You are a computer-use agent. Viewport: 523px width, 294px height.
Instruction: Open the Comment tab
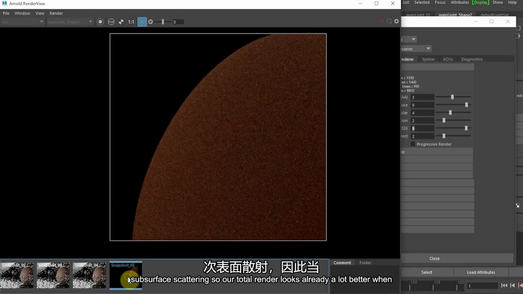coord(342,263)
